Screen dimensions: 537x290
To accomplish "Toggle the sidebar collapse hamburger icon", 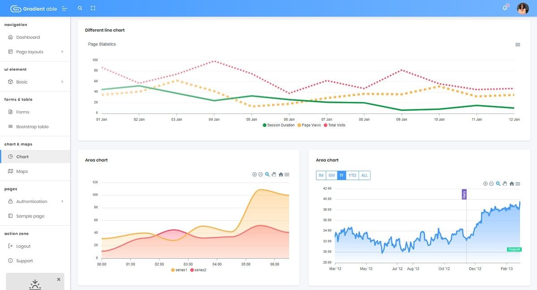I will [x=64, y=8].
